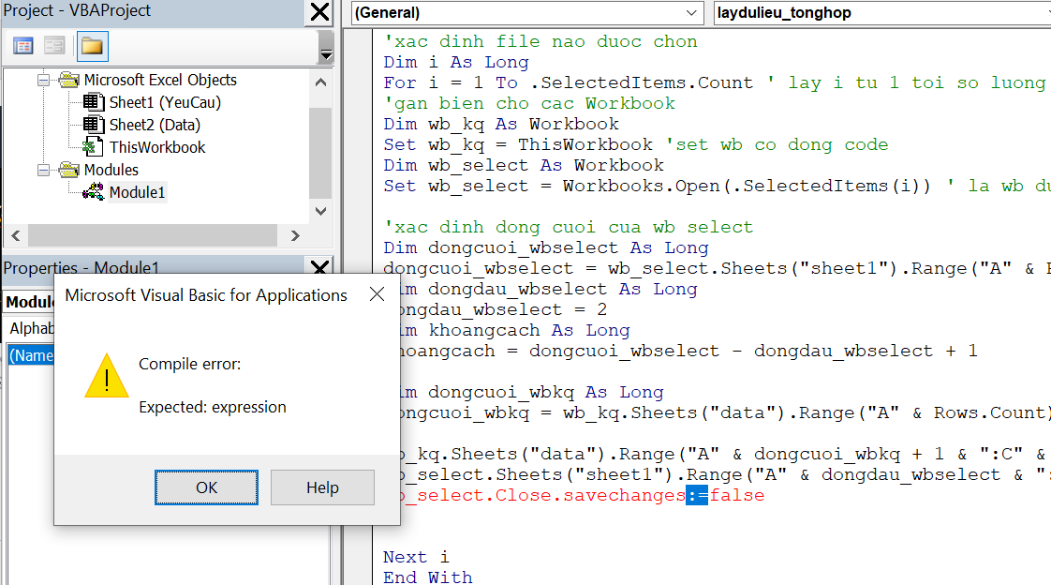
Task: Click the comment 'gan bien cho cac Workbook'
Action: coord(529,103)
